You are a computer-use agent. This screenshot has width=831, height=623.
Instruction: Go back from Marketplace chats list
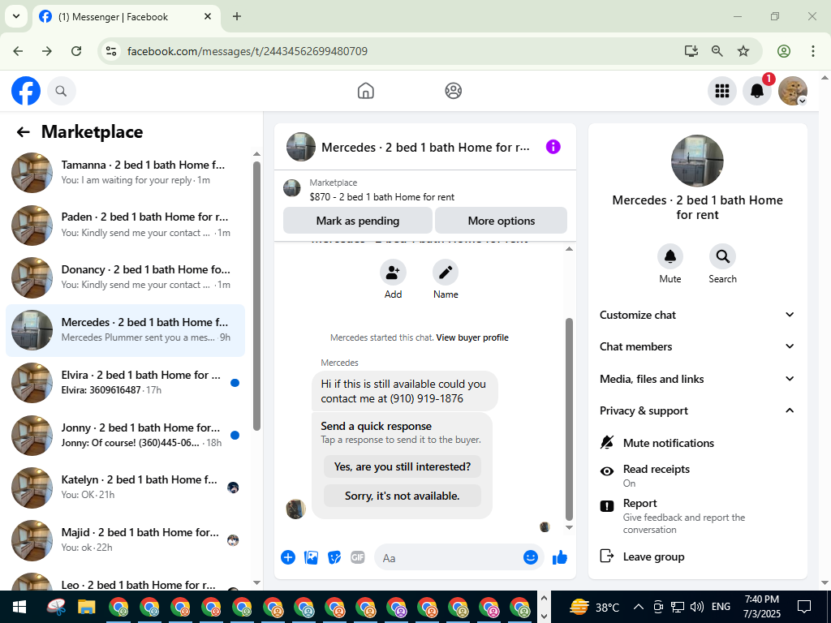(x=24, y=132)
